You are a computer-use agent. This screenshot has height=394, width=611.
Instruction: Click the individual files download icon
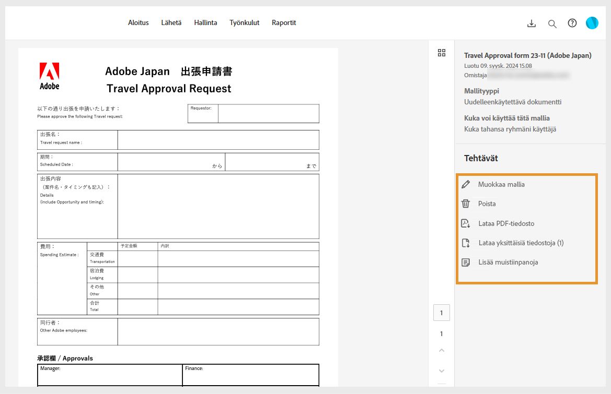[x=466, y=243]
